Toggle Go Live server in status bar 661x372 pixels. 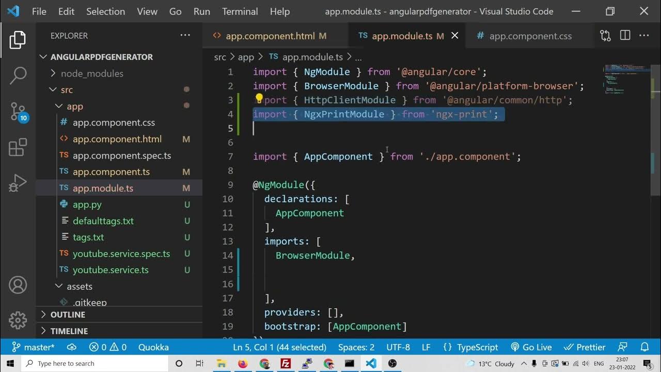[x=531, y=347]
